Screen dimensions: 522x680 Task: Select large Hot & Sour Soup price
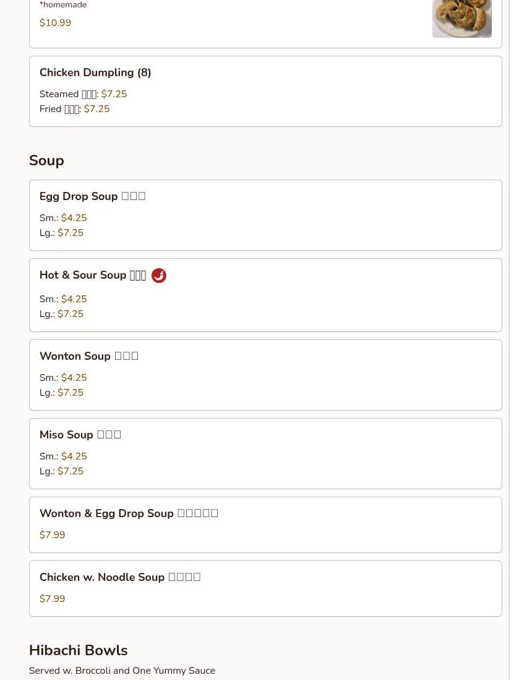pos(70,314)
